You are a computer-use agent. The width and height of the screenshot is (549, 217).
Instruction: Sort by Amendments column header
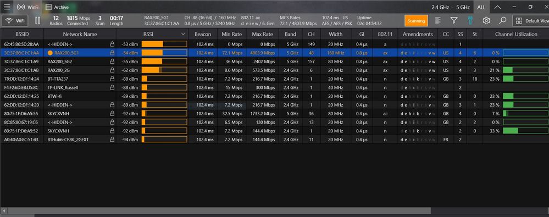click(418, 34)
